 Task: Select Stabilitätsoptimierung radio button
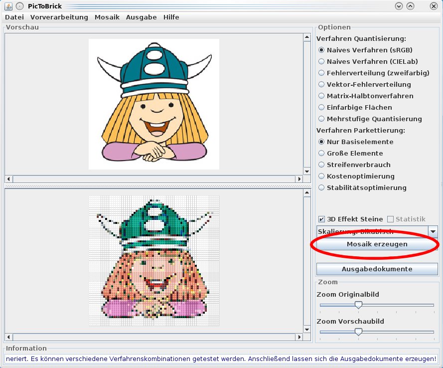pos(362,187)
